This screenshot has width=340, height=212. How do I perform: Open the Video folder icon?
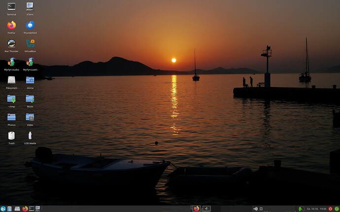point(30,120)
